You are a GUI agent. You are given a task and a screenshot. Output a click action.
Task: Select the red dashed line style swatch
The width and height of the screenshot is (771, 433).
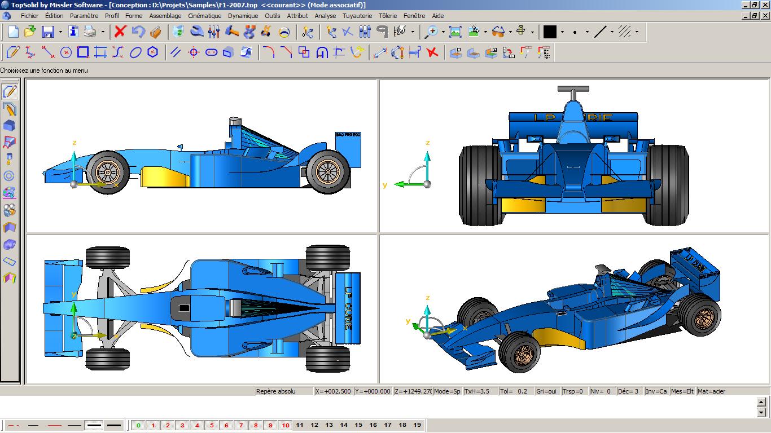coord(14,425)
